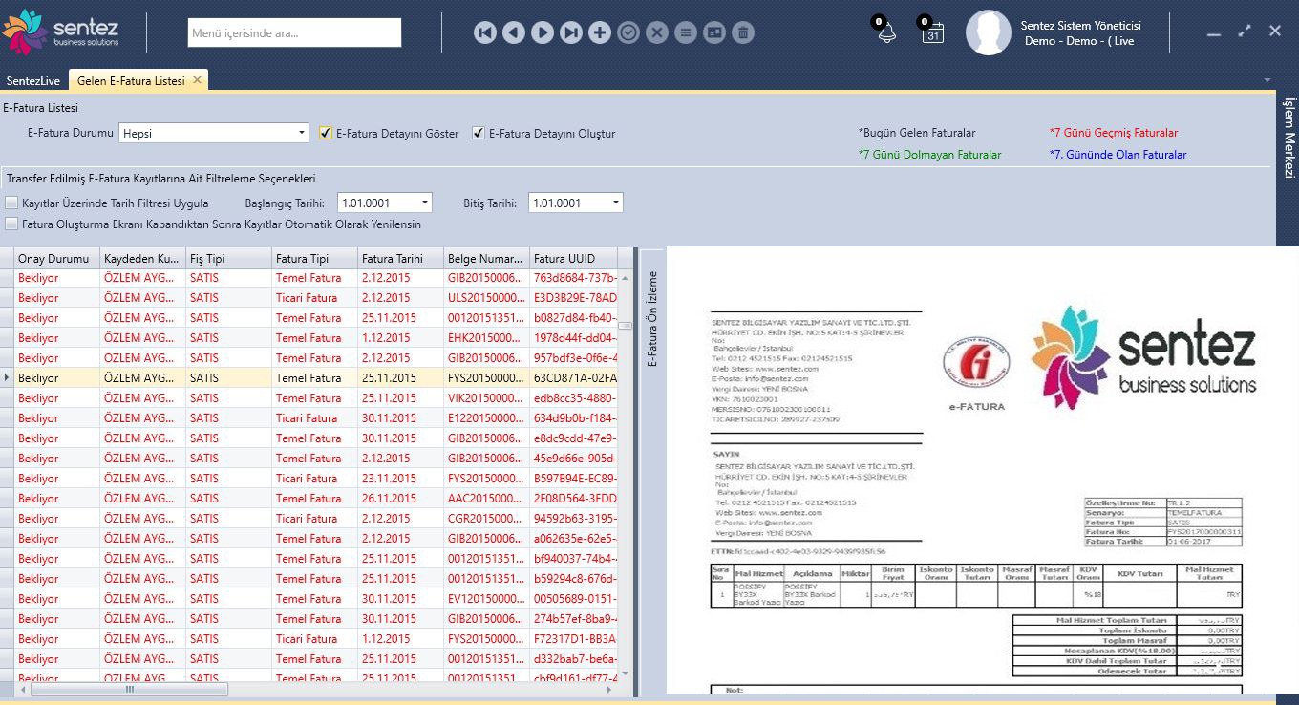This screenshot has width=1299, height=705.
Task: Click the user profile avatar
Action: click(x=988, y=32)
